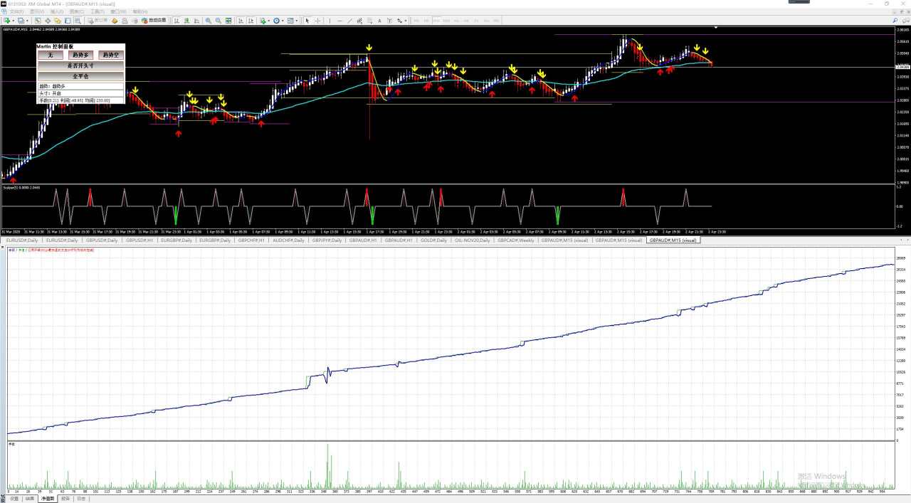
Task: Click the 趋势多 button in Martin panel
Action: tap(80, 55)
